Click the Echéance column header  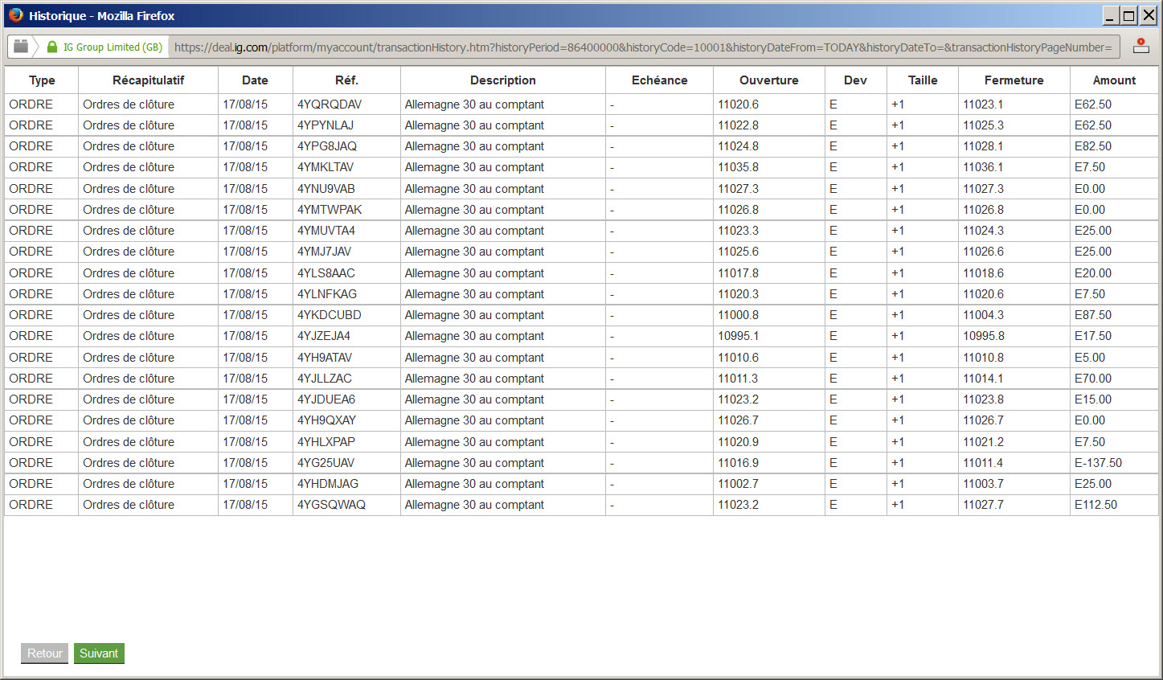coord(659,80)
